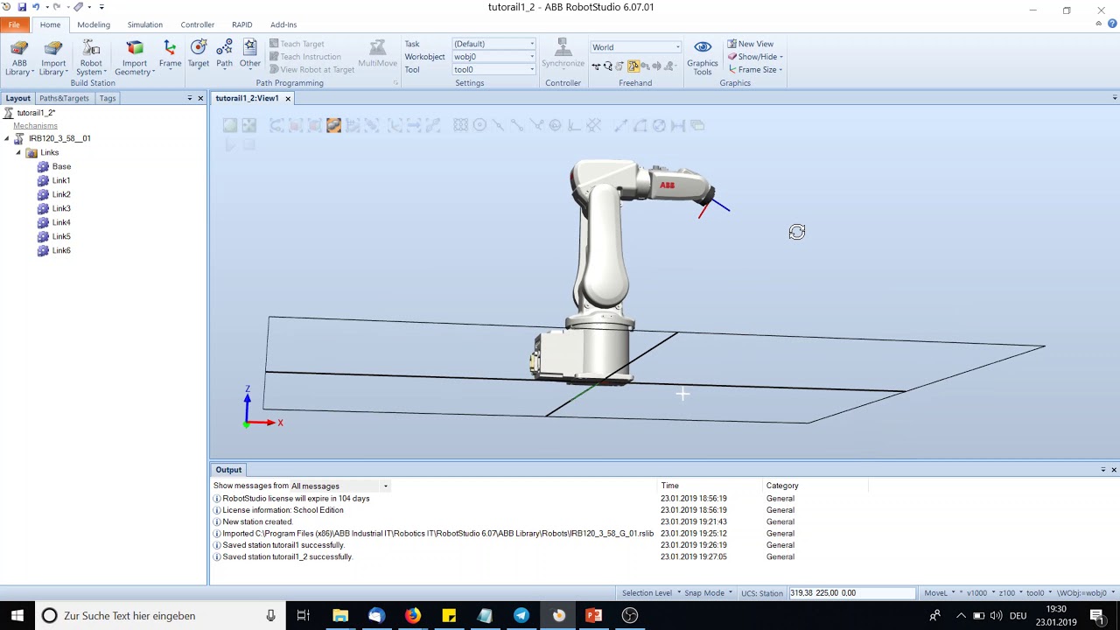
Task: Click the Angle measure icon
Action: pyautogui.click(x=640, y=125)
